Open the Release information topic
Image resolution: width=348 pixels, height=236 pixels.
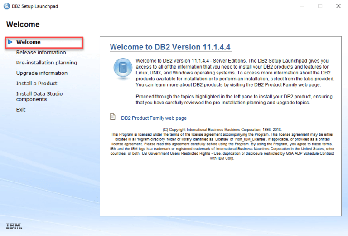pos(41,53)
